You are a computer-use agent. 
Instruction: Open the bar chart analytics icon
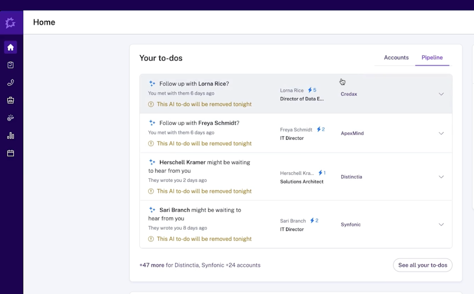point(11,135)
